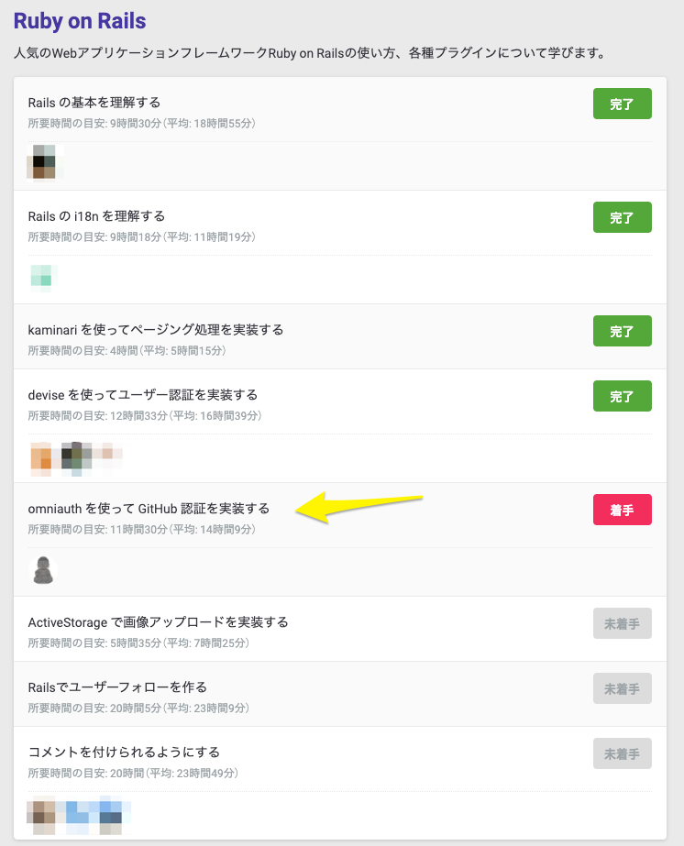Click 未着手 on the ユーザーフォロー lesson

[x=623, y=688]
